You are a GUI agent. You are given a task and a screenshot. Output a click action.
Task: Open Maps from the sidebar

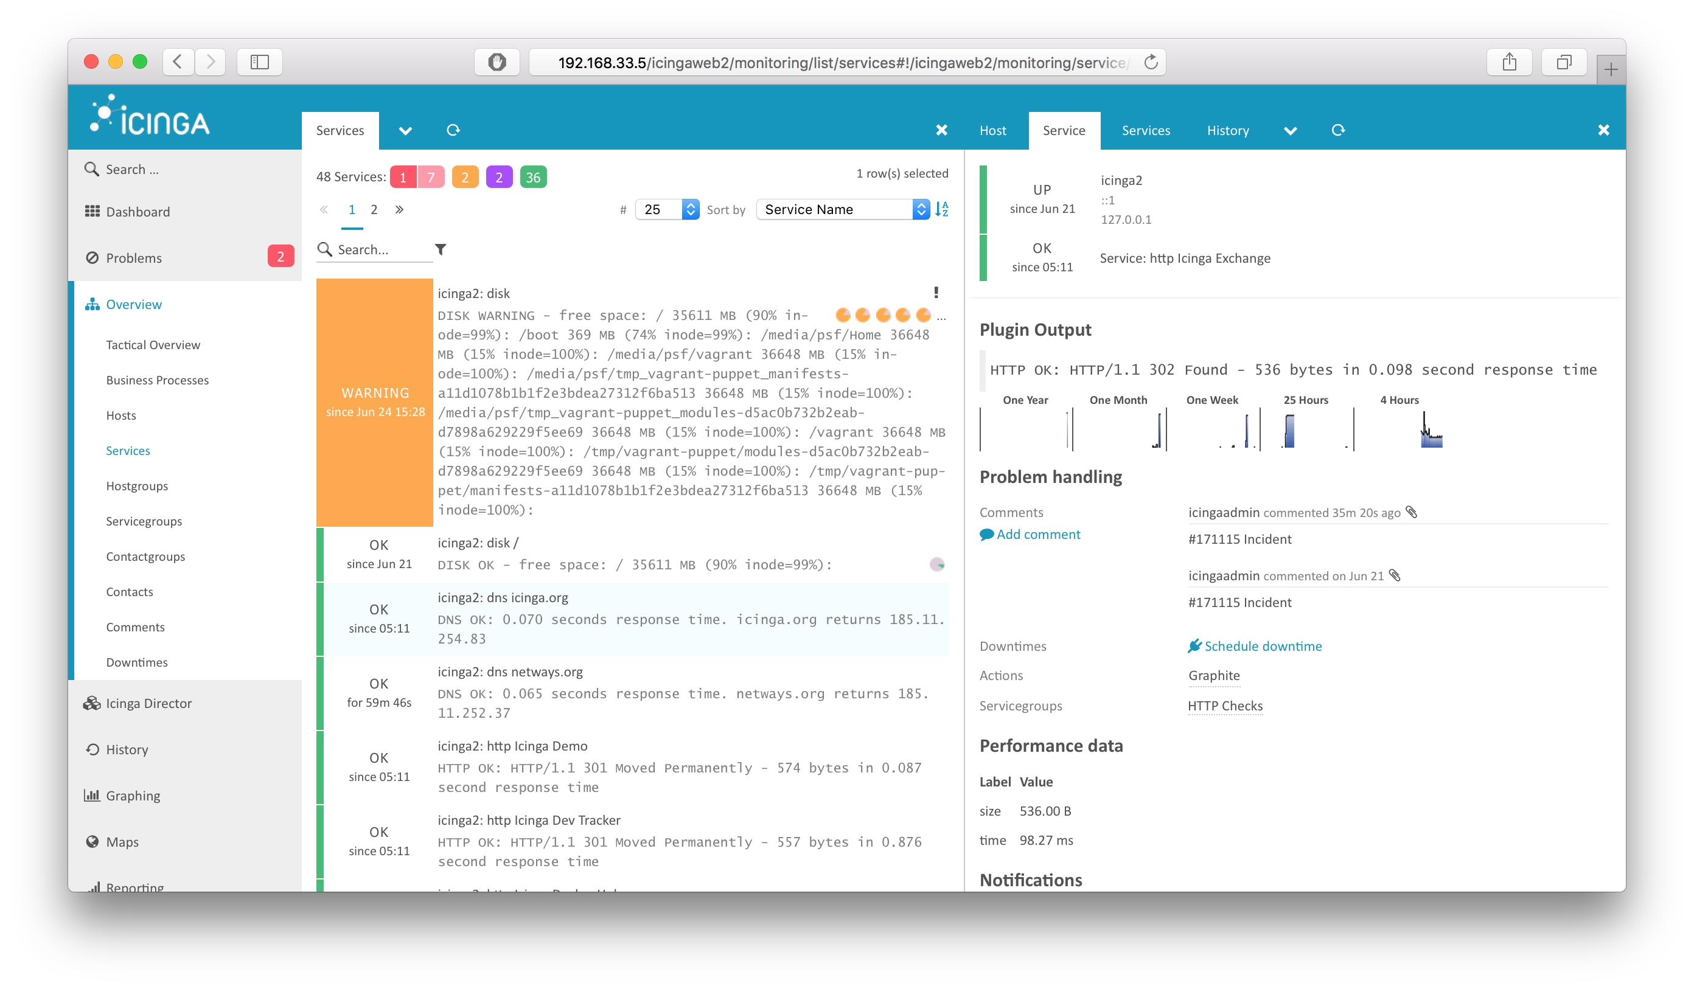122,841
